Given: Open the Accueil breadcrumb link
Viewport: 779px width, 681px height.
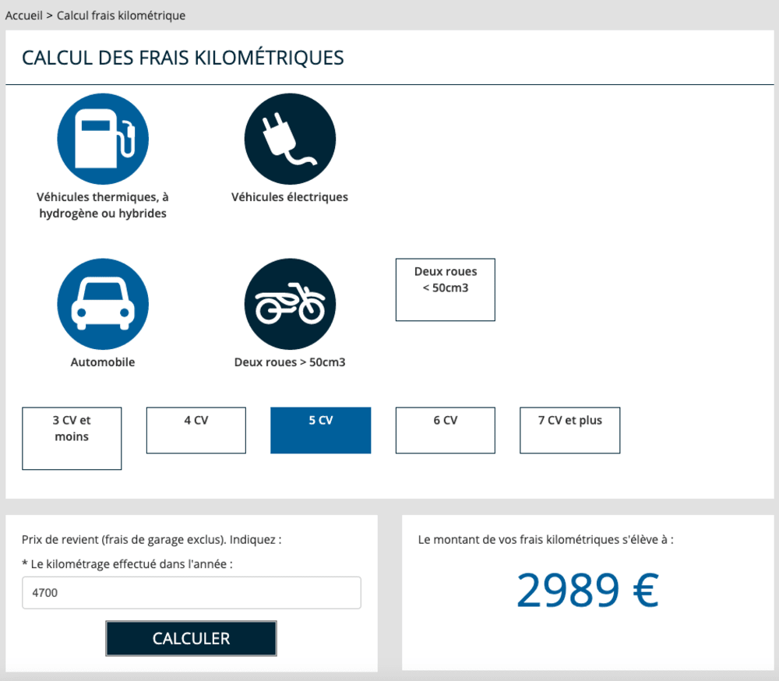Looking at the screenshot, I should click(x=23, y=15).
